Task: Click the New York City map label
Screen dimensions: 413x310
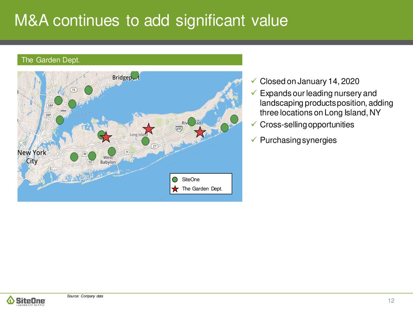Action: [x=32, y=157]
